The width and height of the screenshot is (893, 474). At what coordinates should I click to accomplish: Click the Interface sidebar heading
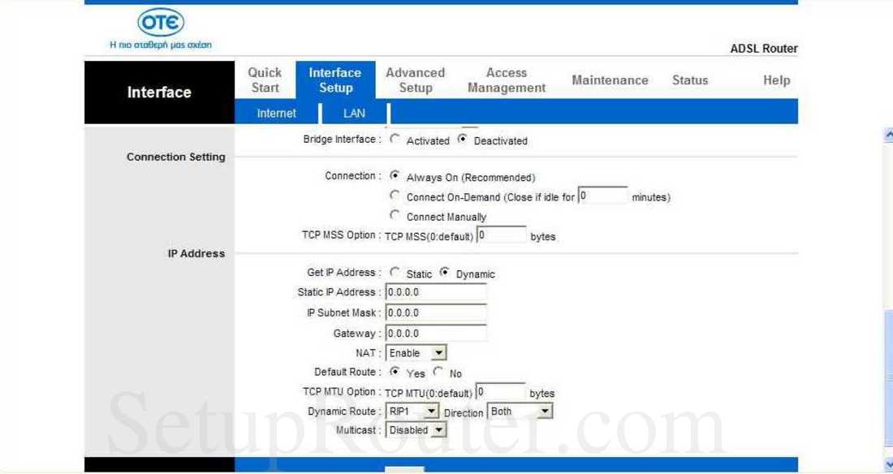(159, 93)
